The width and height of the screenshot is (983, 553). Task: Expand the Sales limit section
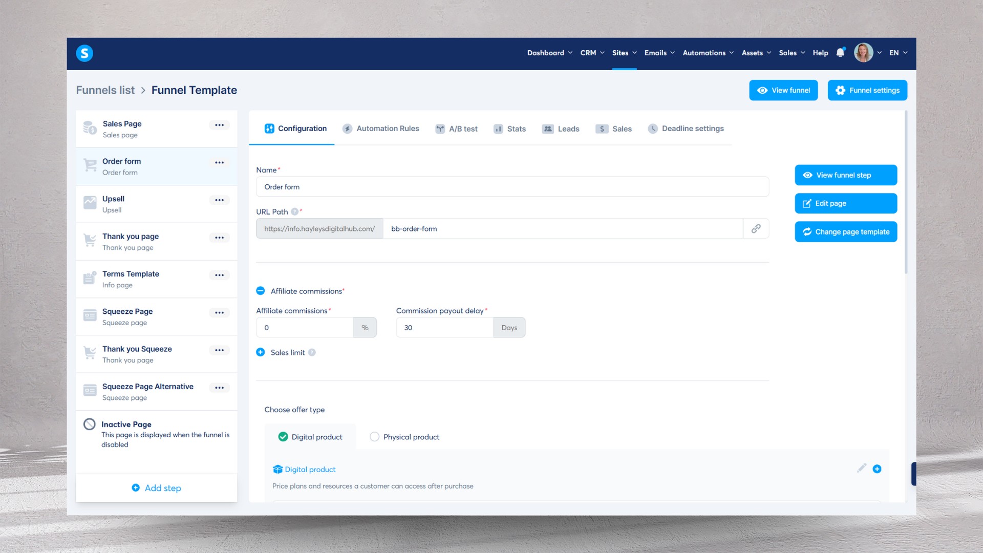click(x=261, y=352)
